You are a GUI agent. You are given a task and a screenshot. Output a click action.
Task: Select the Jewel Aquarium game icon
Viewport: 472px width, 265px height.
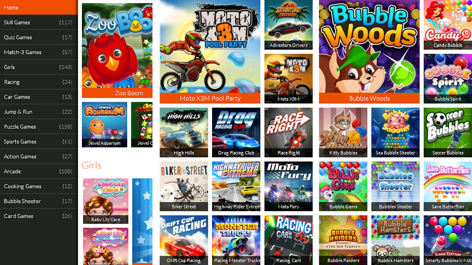tap(105, 125)
